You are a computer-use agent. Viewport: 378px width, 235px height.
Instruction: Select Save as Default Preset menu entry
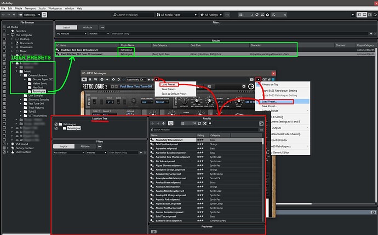coord(174,94)
